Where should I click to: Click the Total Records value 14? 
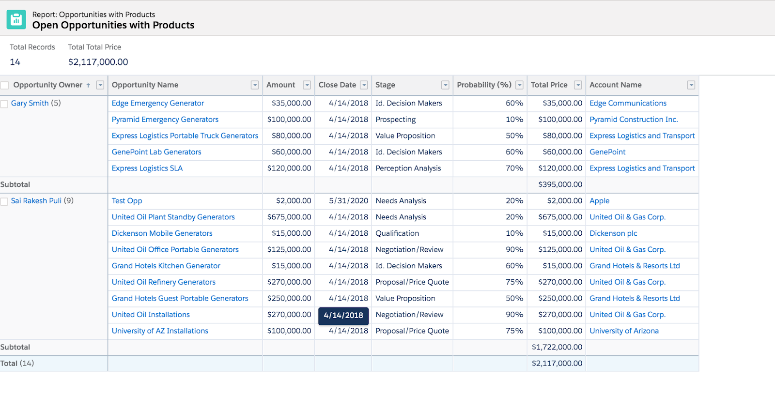15,62
